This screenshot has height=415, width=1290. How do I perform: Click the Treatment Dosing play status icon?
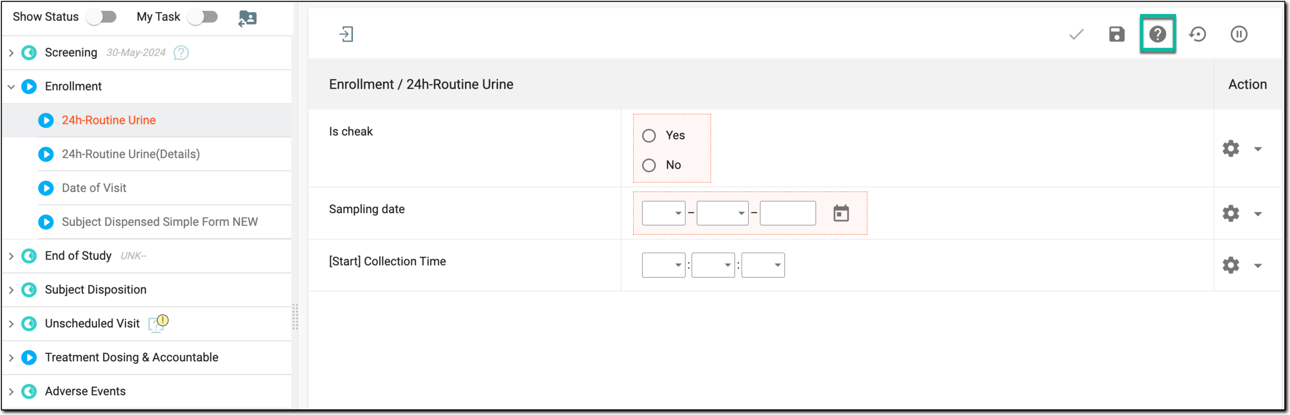(x=29, y=358)
